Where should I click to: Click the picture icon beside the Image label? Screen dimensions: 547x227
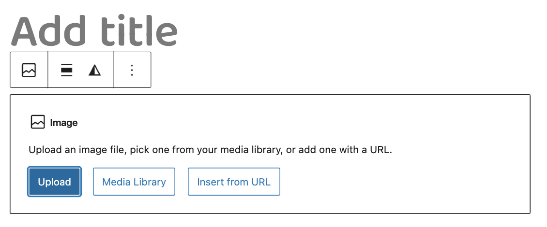pyautogui.click(x=38, y=123)
